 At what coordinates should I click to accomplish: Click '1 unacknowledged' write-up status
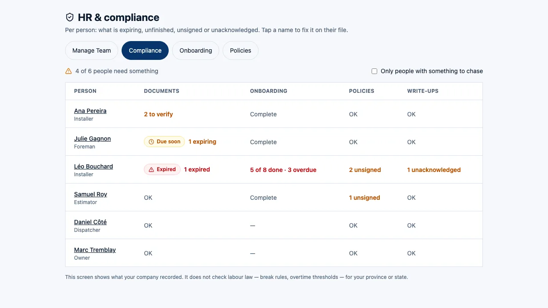tap(434, 170)
